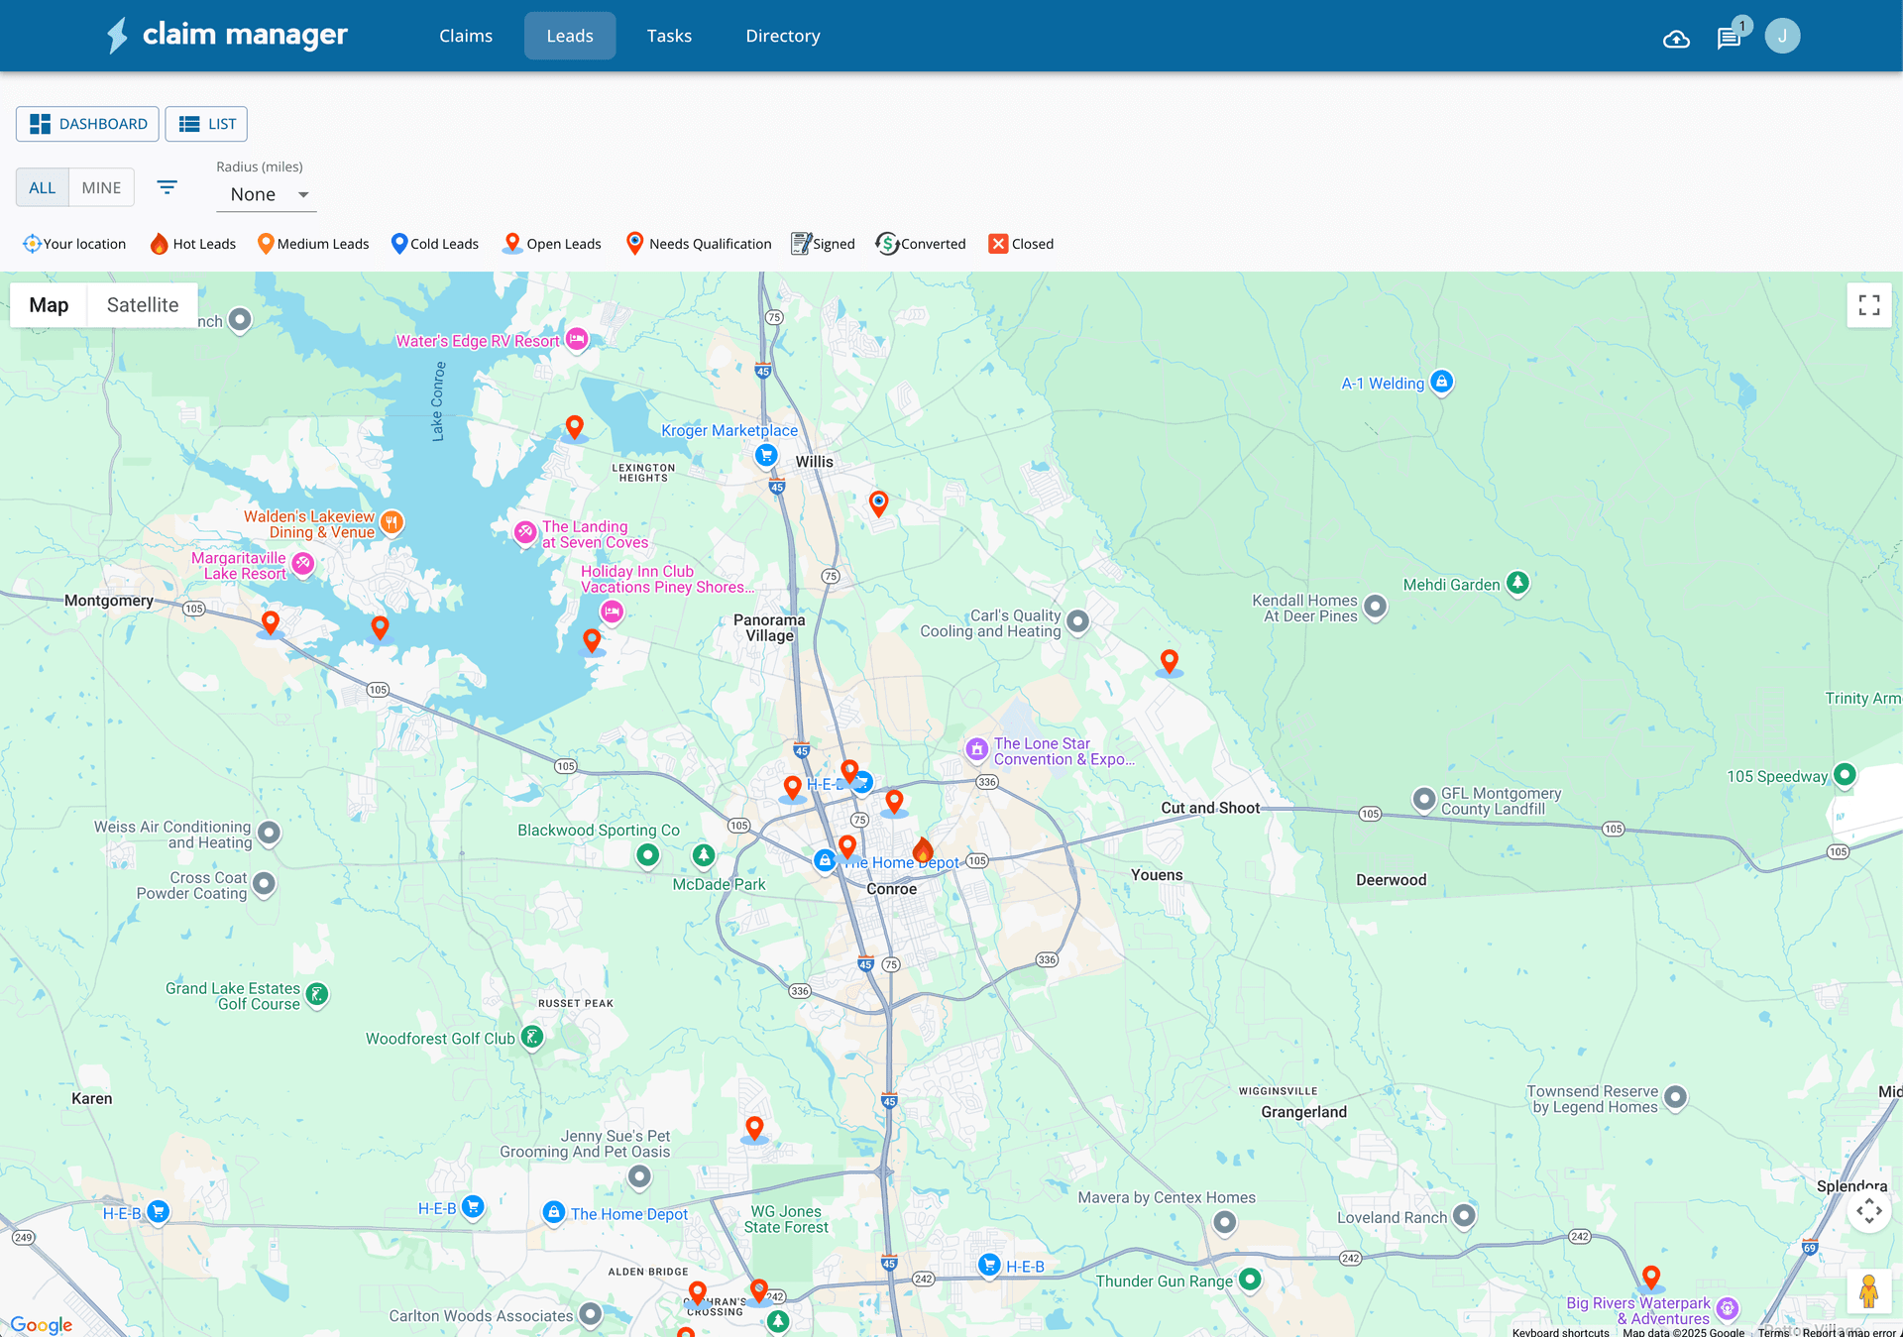Viewport: 1903px width, 1337px height.
Task: Switch map to Satellite view
Action: tap(142, 304)
